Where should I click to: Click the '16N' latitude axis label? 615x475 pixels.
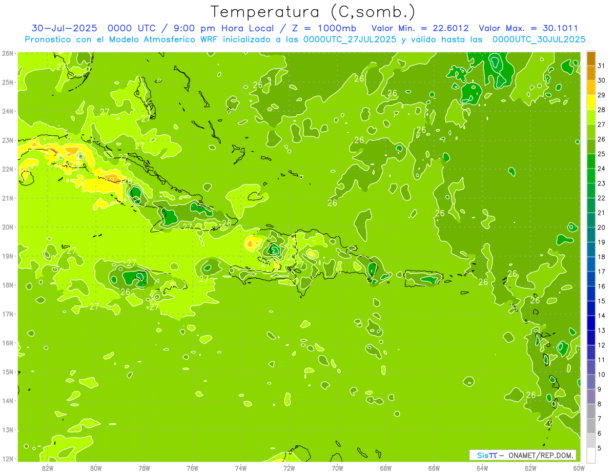tap(8, 343)
